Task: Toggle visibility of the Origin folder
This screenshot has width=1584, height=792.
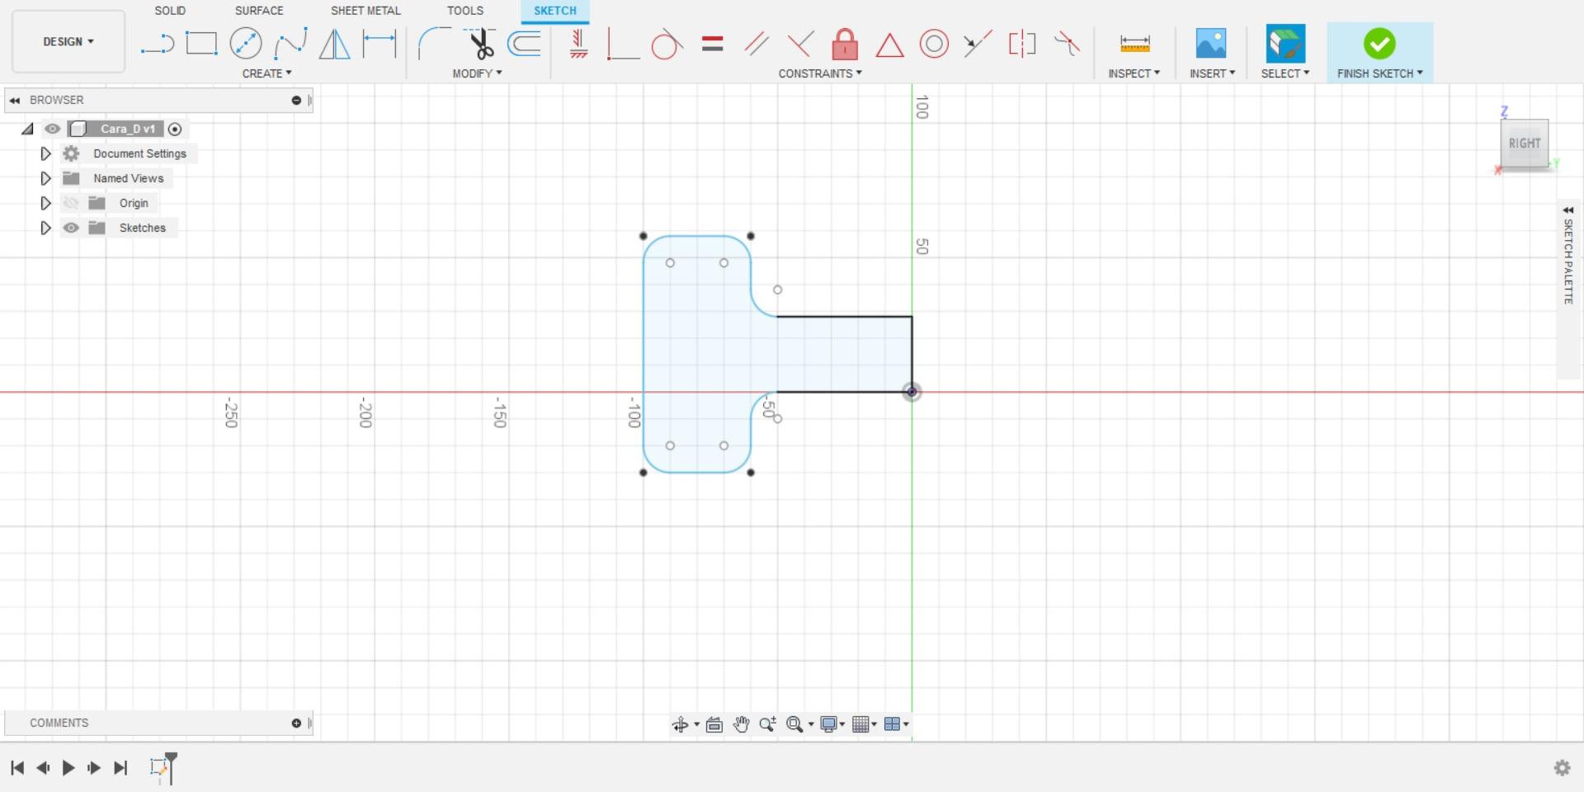Action: (x=71, y=203)
